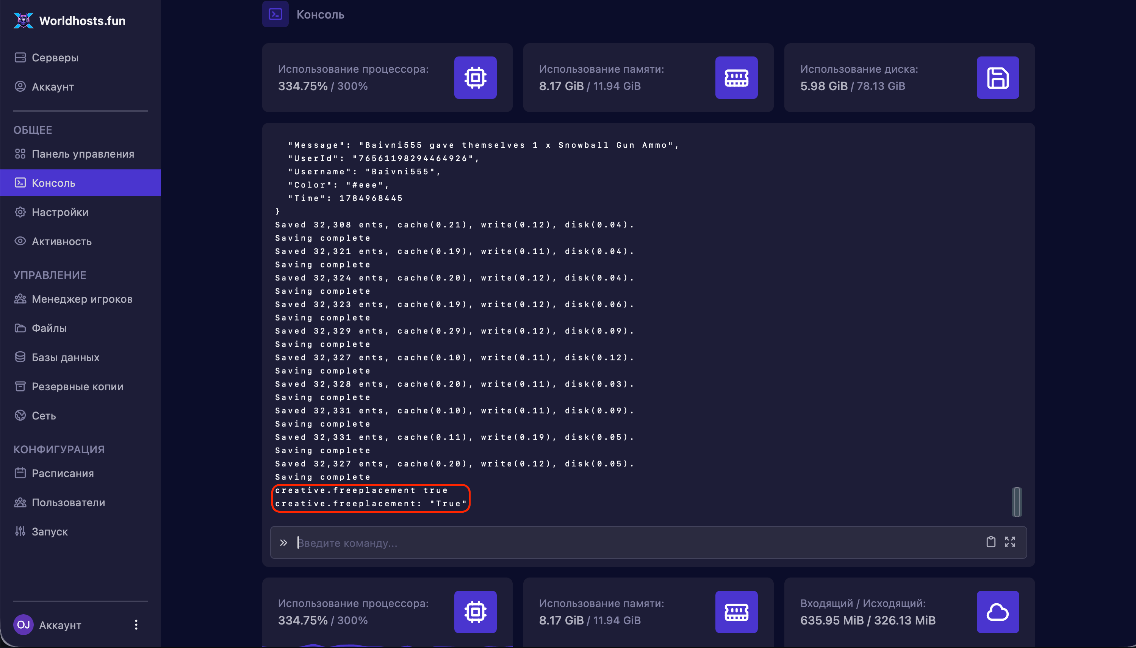This screenshot has height=648, width=1136.
Task: Click the Сеть globe icon
Action: pyautogui.click(x=20, y=415)
